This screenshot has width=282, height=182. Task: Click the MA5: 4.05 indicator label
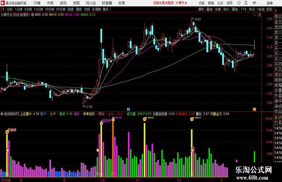[41, 15]
